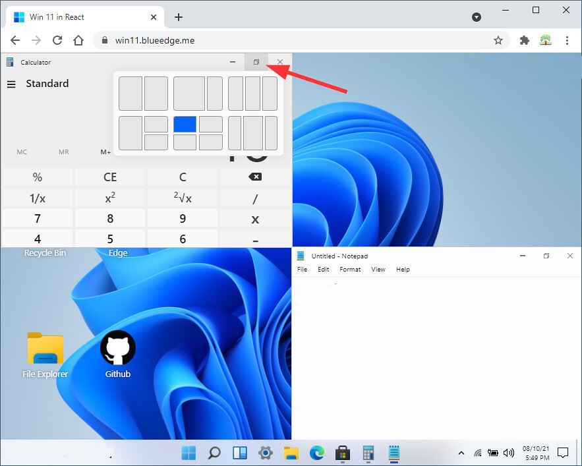This screenshot has height=466, width=582.
Task: Open Microsoft Store from the taskbar
Action: tap(342, 453)
